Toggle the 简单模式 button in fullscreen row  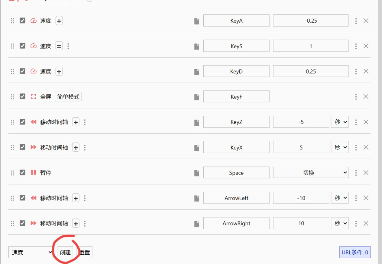(x=68, y=97)
